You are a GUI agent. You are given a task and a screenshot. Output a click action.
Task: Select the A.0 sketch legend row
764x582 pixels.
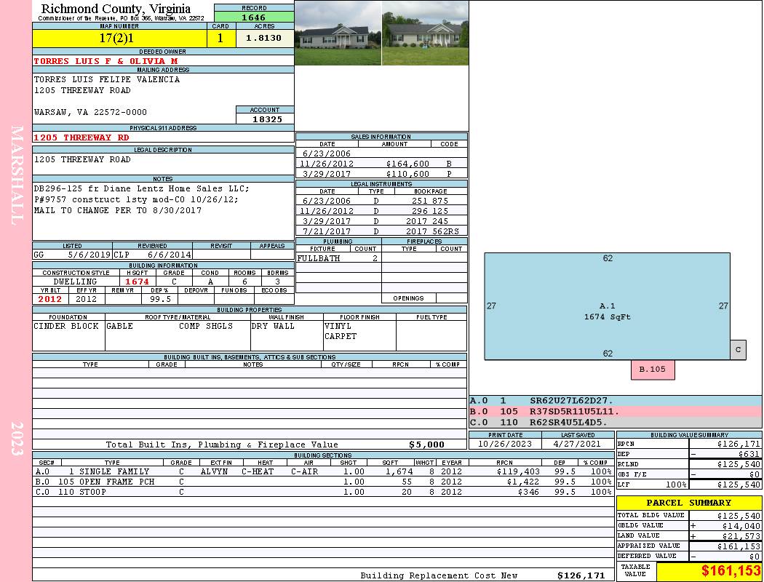coord(615,401)
